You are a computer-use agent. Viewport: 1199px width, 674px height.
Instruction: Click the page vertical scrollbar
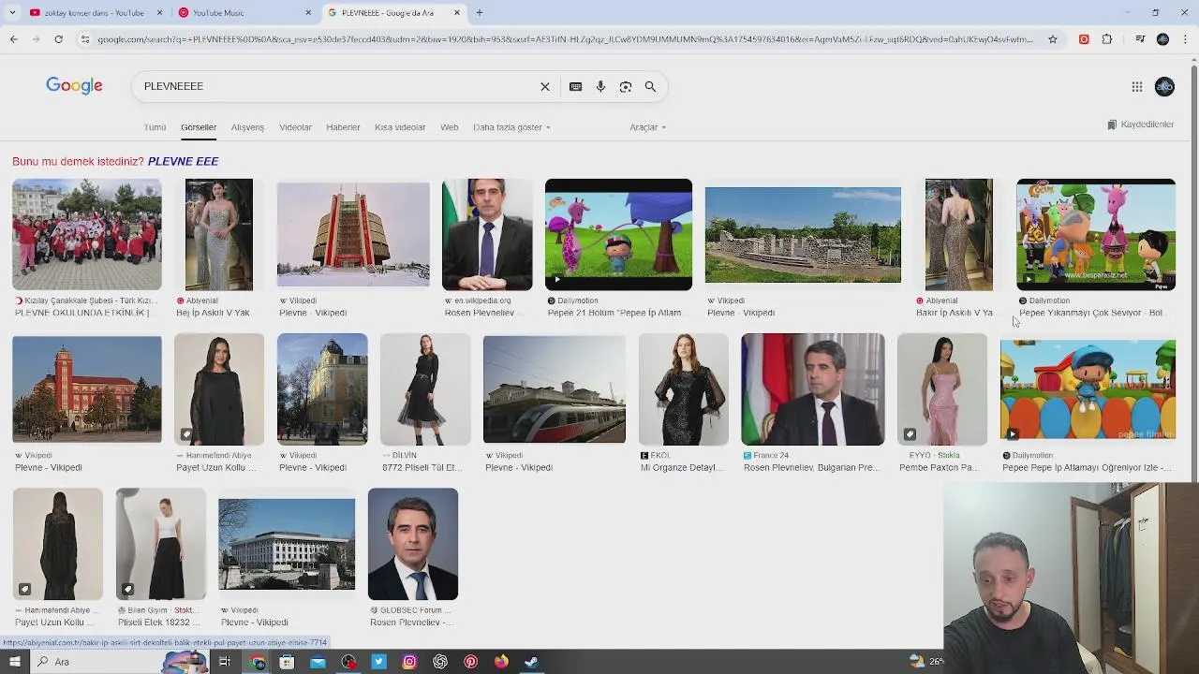point(1192,271)
